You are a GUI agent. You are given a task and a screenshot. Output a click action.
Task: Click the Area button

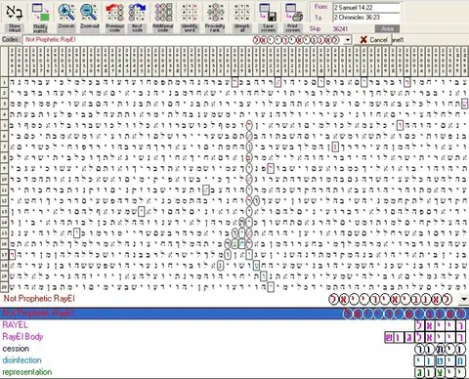coord(387,29)
